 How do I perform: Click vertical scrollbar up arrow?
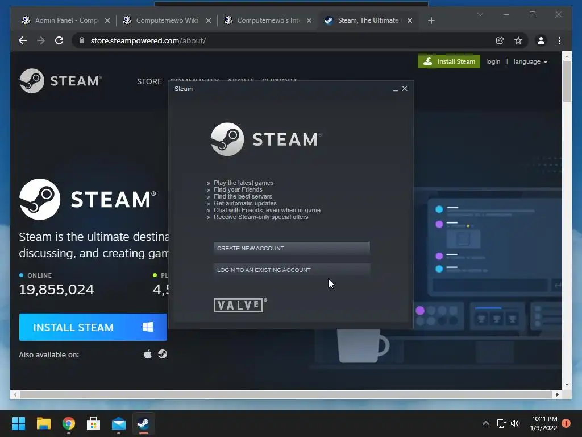click(567, 56)
